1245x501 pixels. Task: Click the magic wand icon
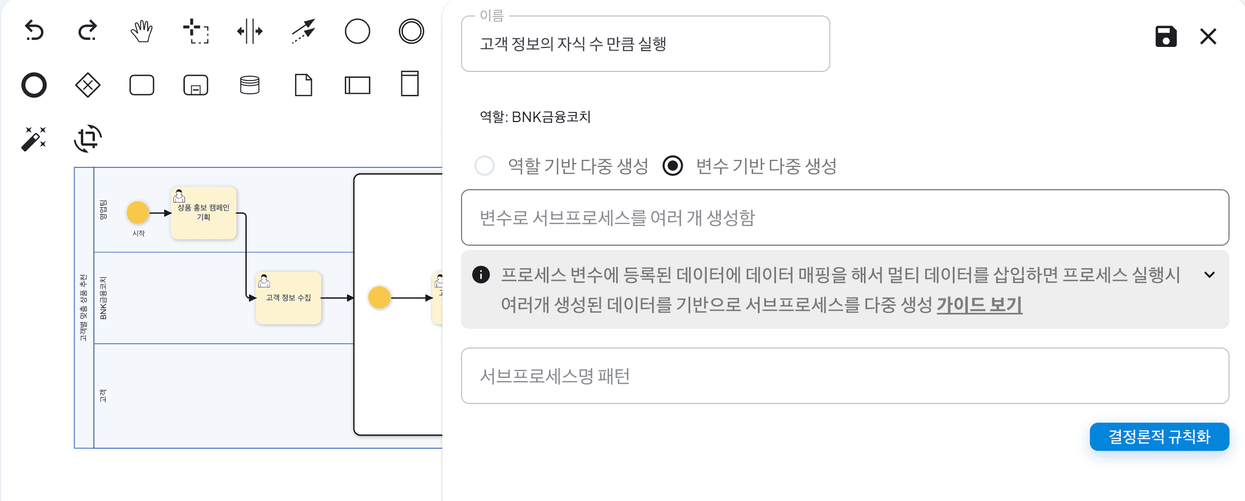pos(34,139)
